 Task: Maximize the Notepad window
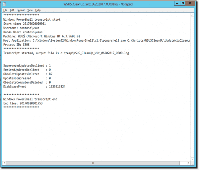[183, 3]
